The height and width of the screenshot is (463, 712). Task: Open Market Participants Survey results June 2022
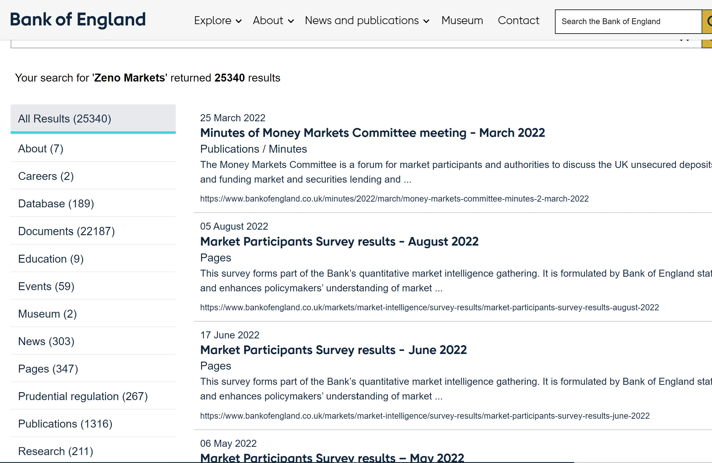(x=333, y=350)
